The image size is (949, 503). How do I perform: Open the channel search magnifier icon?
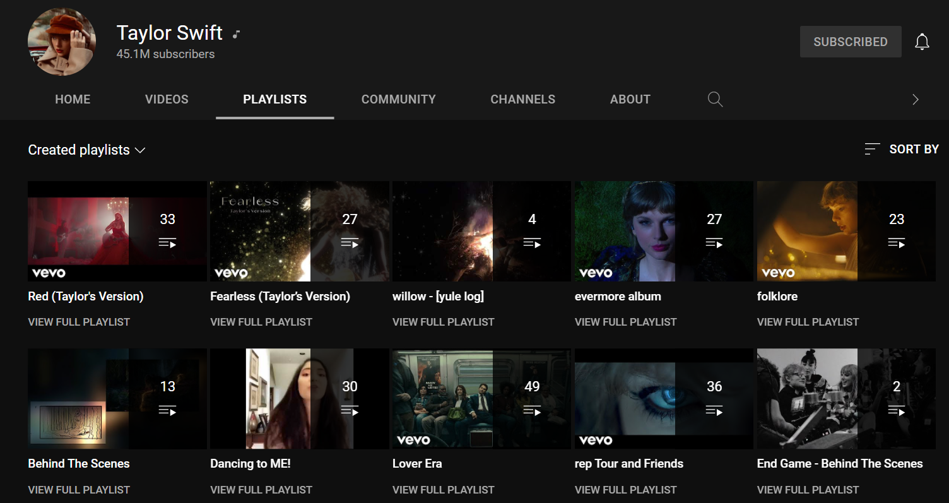[x=715, y=99]
